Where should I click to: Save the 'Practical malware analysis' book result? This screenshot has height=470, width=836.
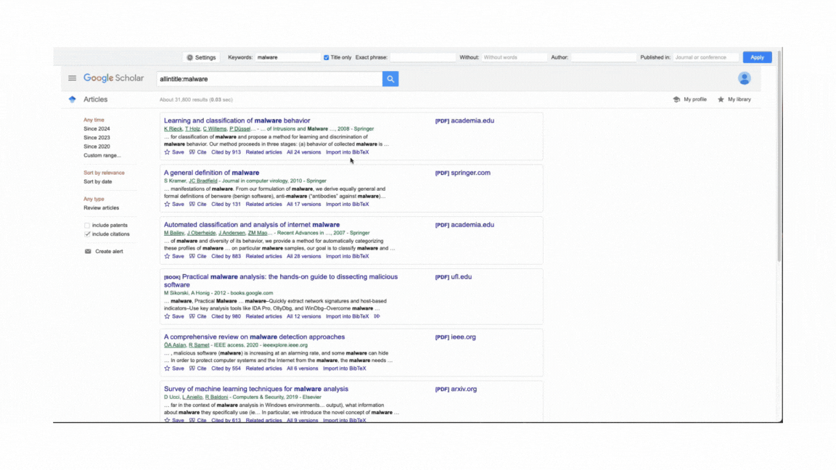(174, 316)
